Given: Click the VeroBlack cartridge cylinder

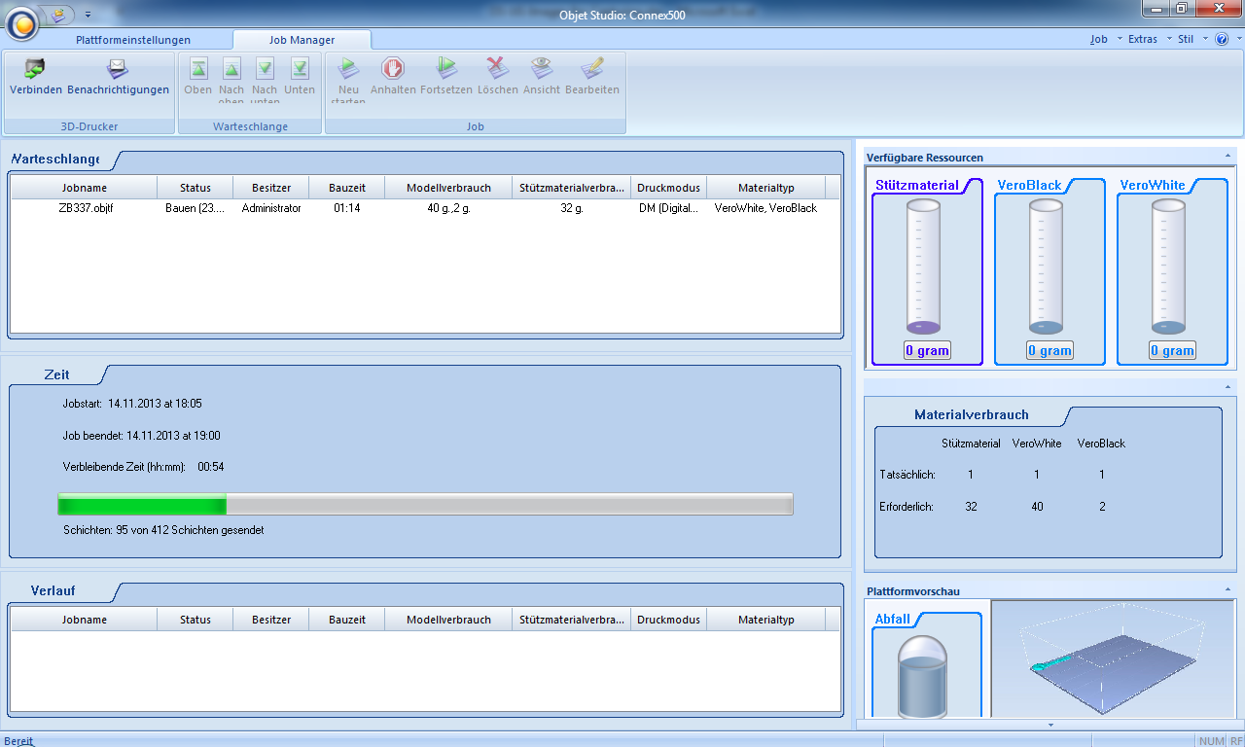Looking at the screenshot, I should coord(1046,267).
